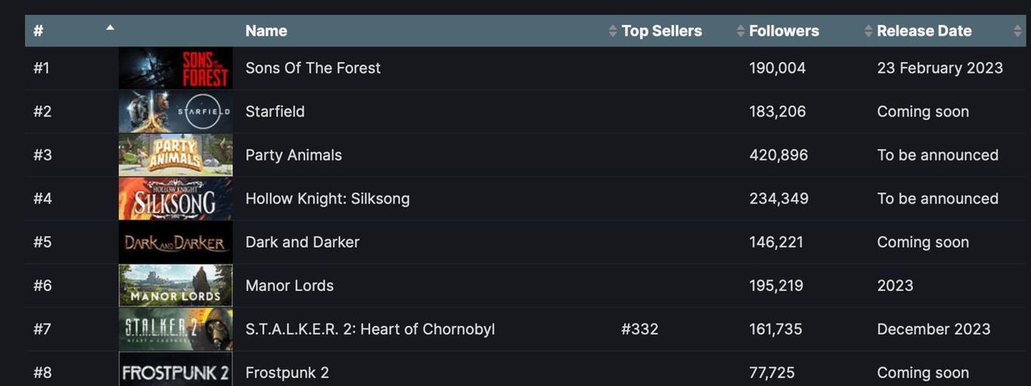
Task: Open Hollow Knight: Silksong name link
Action: (x=328, y=199)
